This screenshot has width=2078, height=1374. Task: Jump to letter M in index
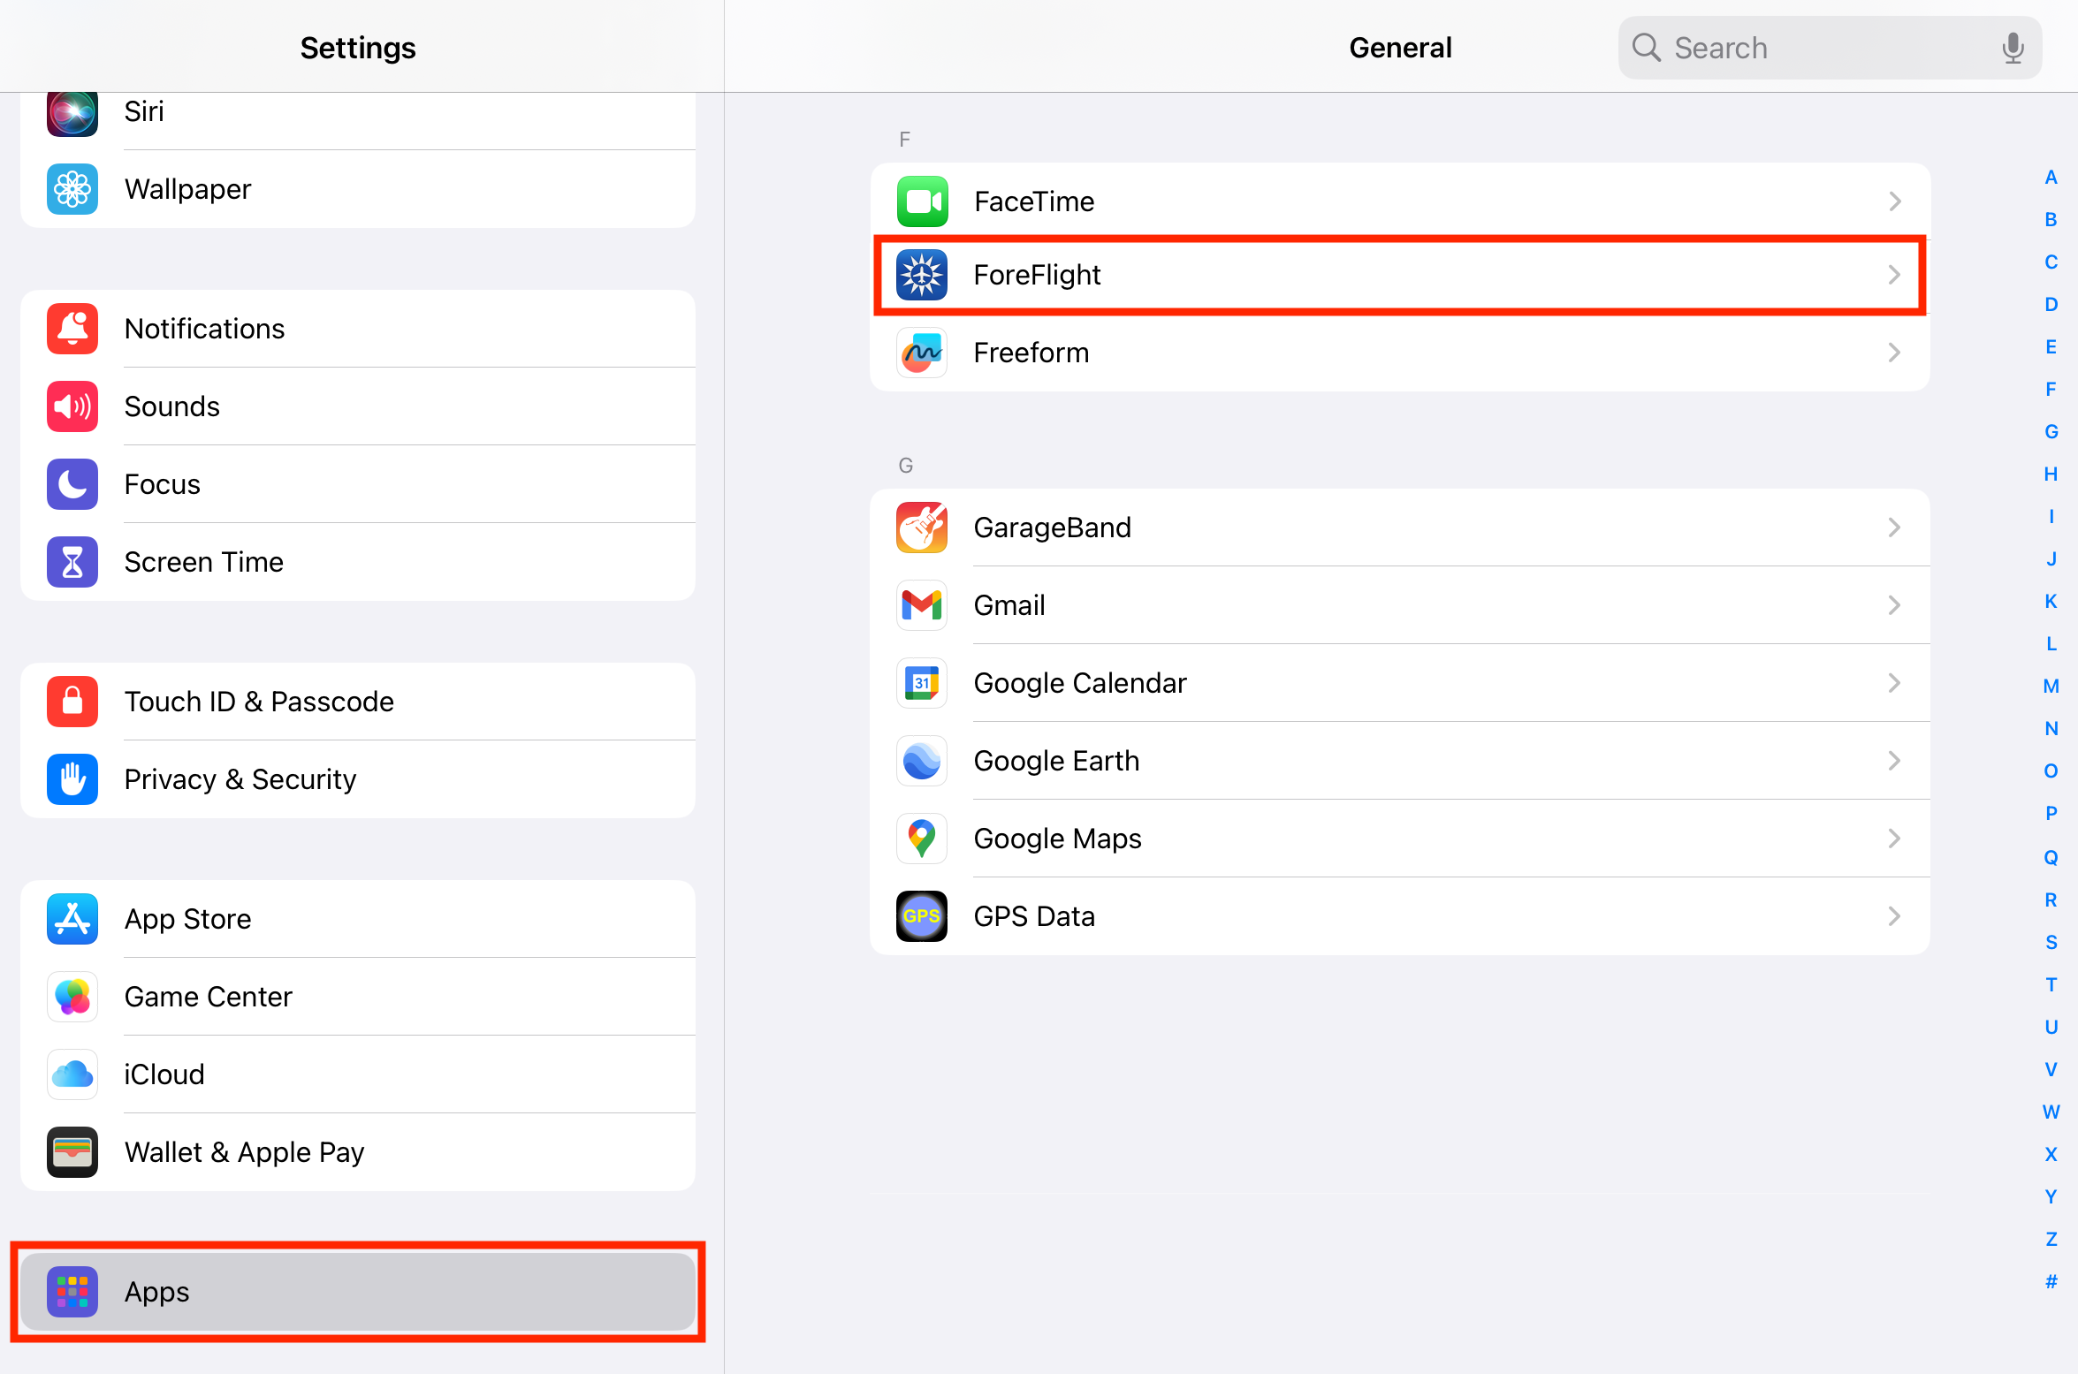pyautogui.click(x=2051, y=687)
